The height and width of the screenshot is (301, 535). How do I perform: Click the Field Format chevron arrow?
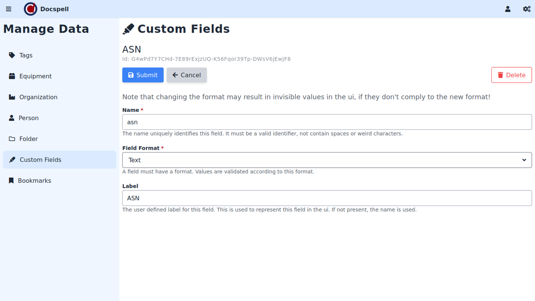point(524,160)
